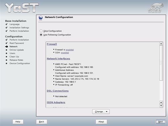Click the Users sidebar step
The height and width of the screenshot is (126, 168).
click(12, 53)
